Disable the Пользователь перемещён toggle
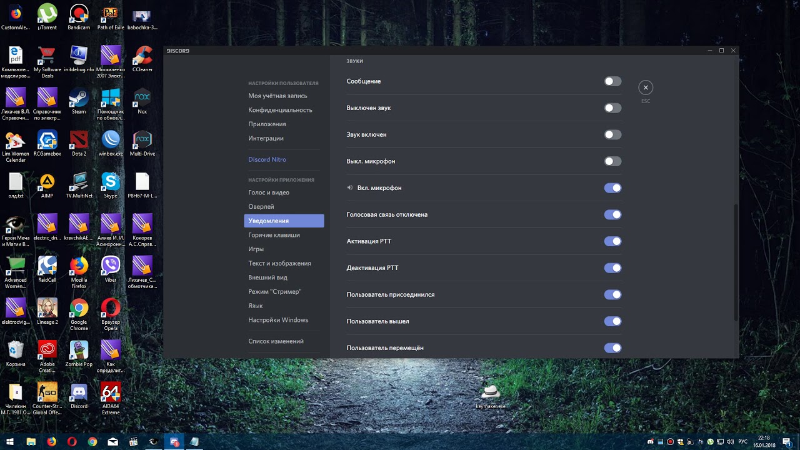Image resolution: width=800 pixels, height=450 pixels. pyautogui.click(x=612, y=348)
